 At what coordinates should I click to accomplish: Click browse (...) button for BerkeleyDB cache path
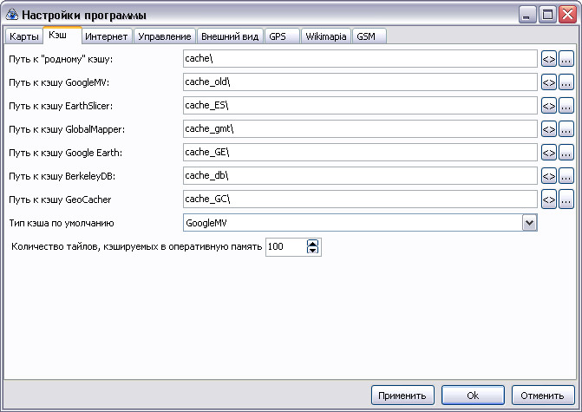click(566, 176)
